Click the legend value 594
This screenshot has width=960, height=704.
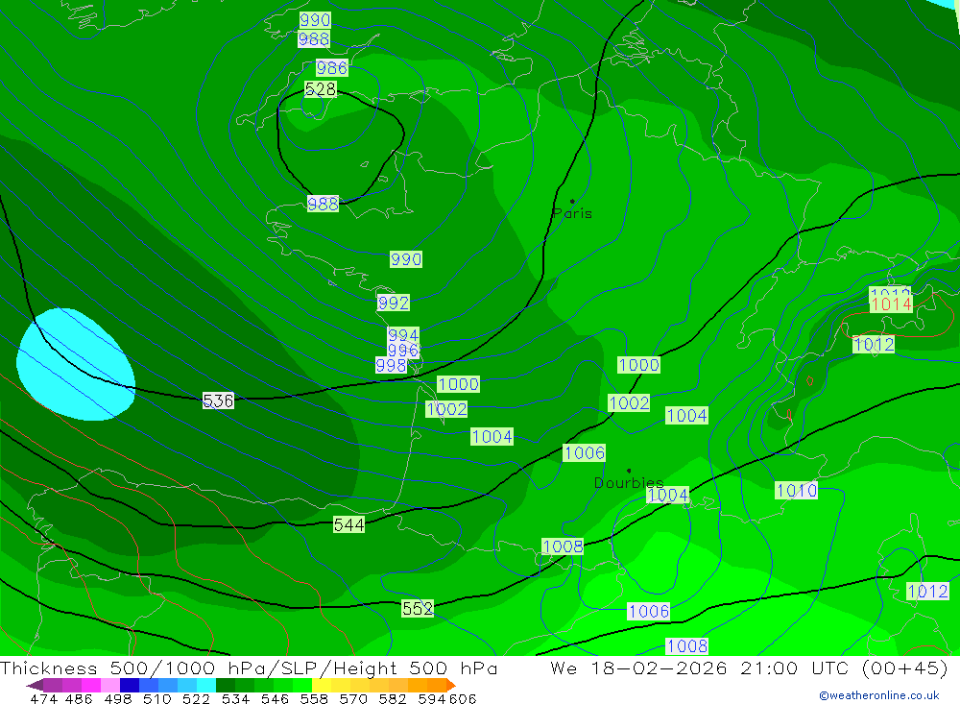[432, 698]
